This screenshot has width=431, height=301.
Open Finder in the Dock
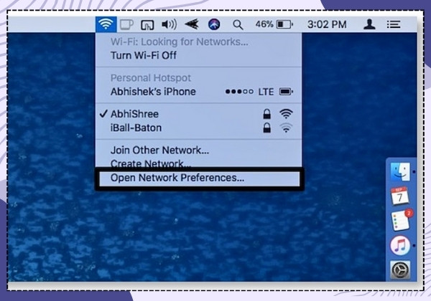click(400, 172)
